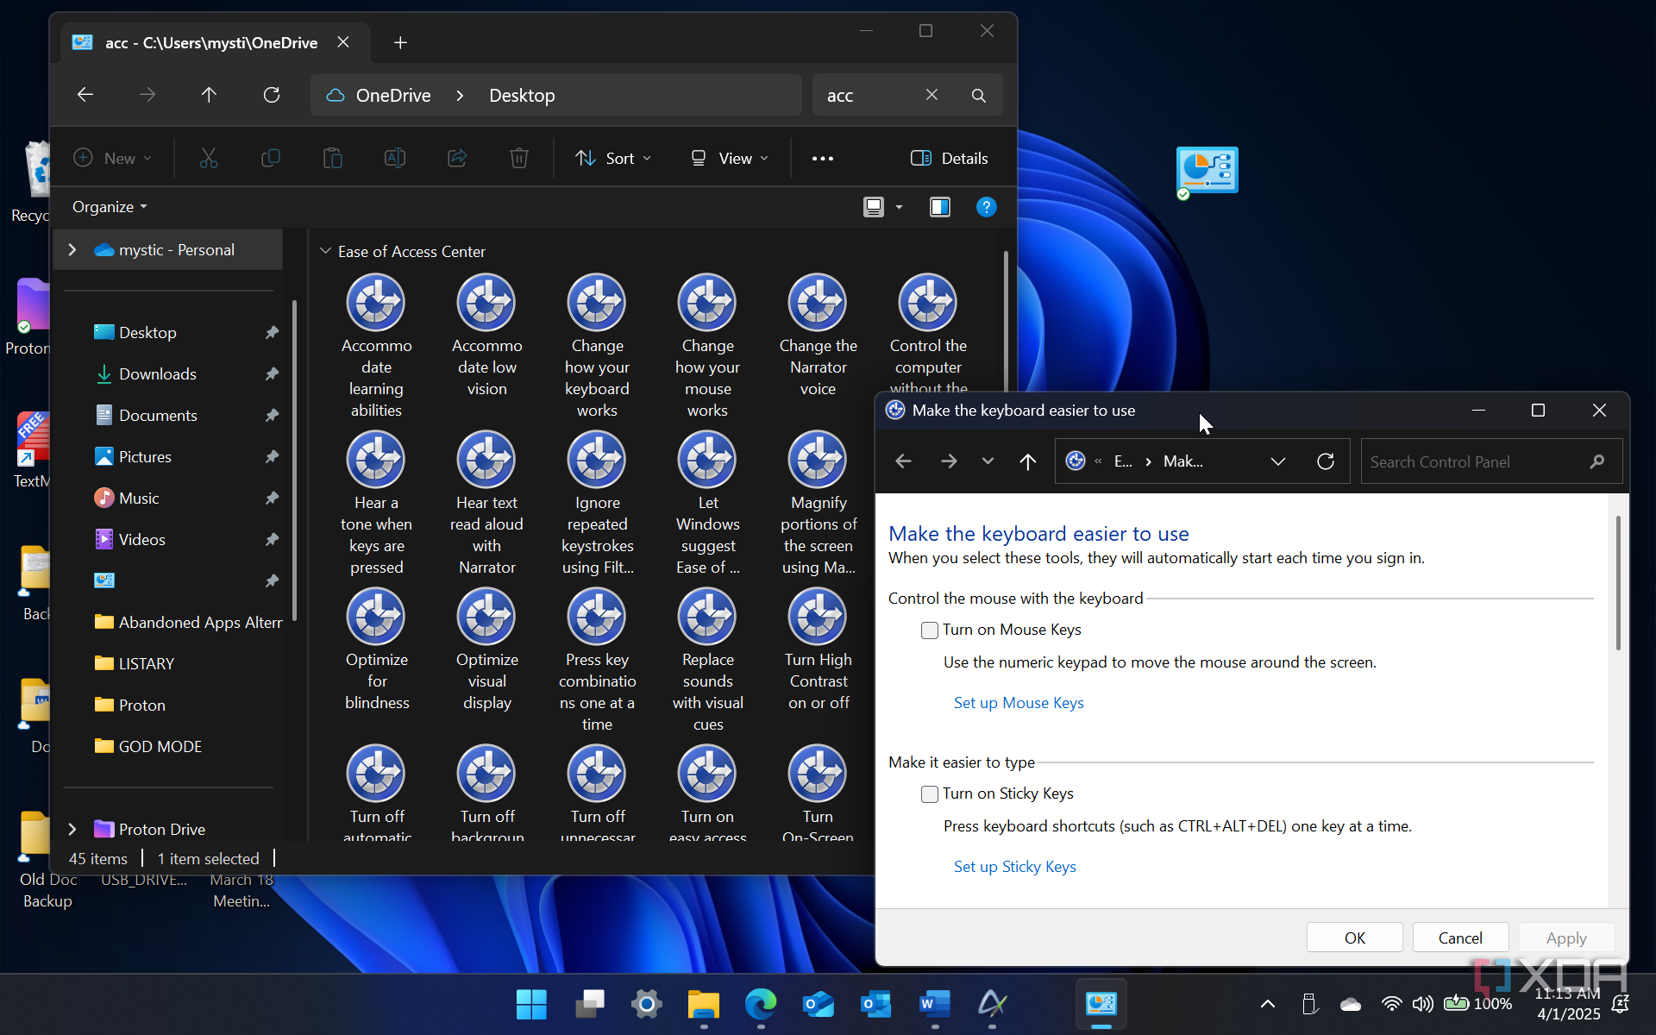Open 'Turn High Contrast on or off'
Viewport: 1656px width, 1035px height.
tap(818, 649)
